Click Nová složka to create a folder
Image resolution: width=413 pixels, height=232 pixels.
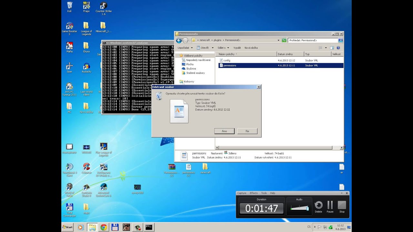click(251, 48)
